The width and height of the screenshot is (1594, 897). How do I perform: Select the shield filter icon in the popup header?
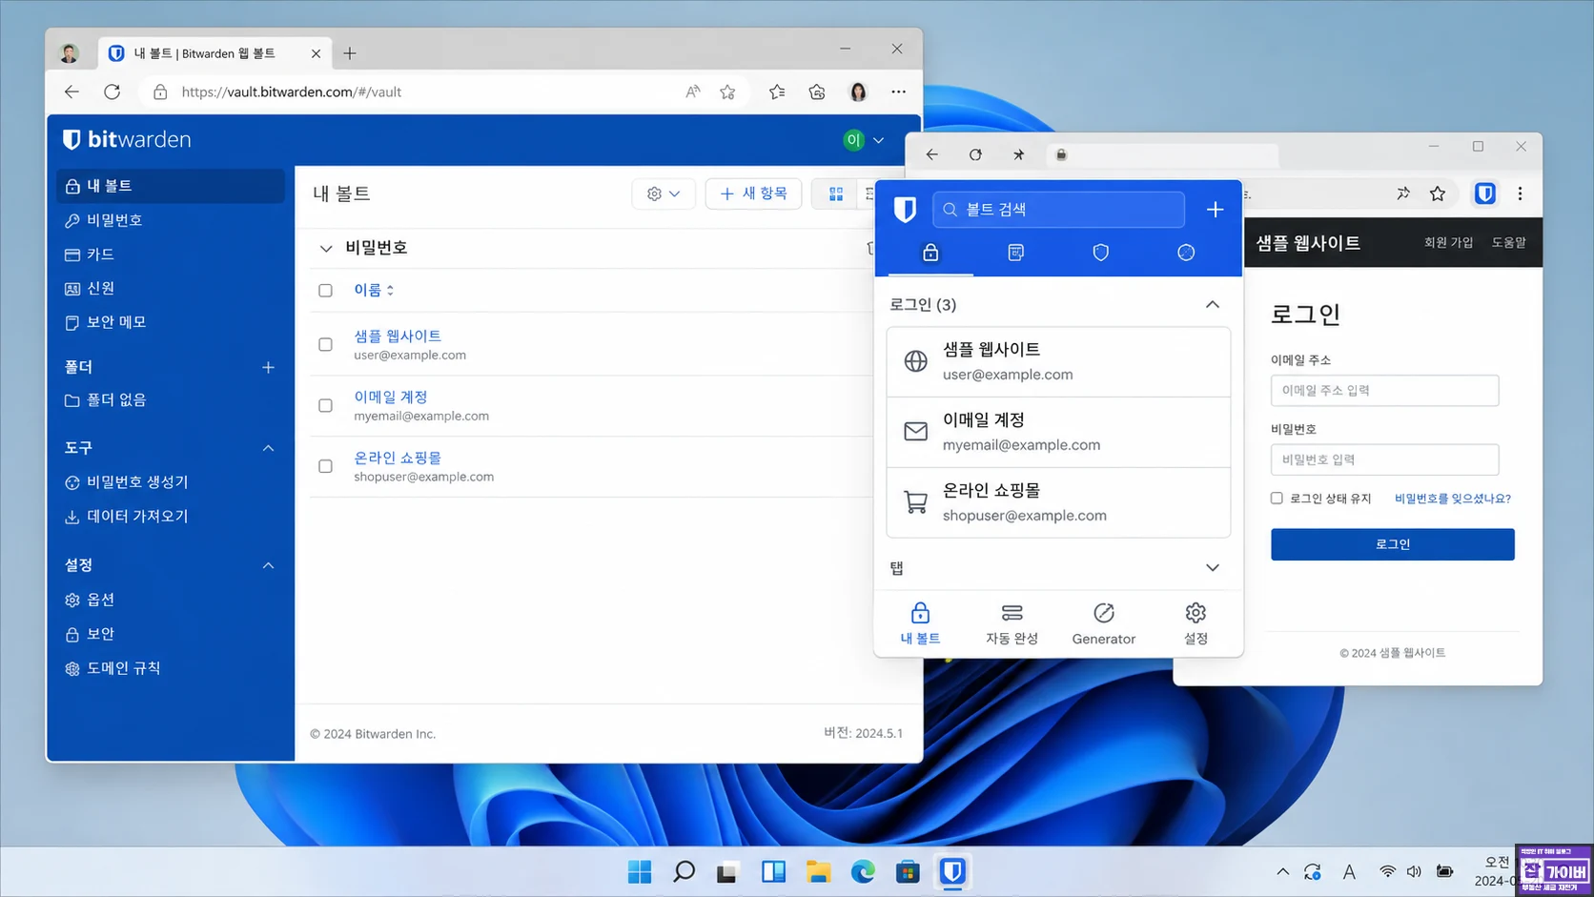pyautogui.click(x=1100, y=253)
